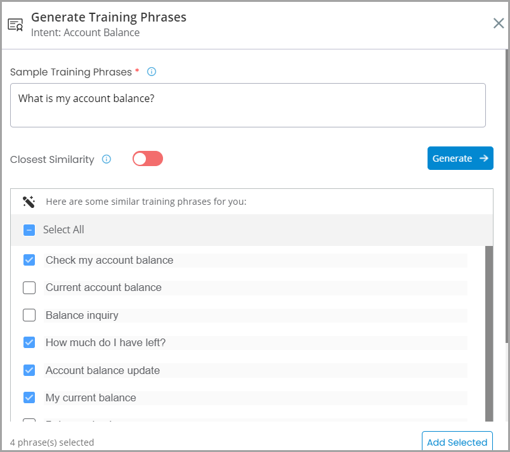This screenshot has height=452, width=510.
Task: Uncheck "Account balance update" checkbox
Action: coord(29,370)
